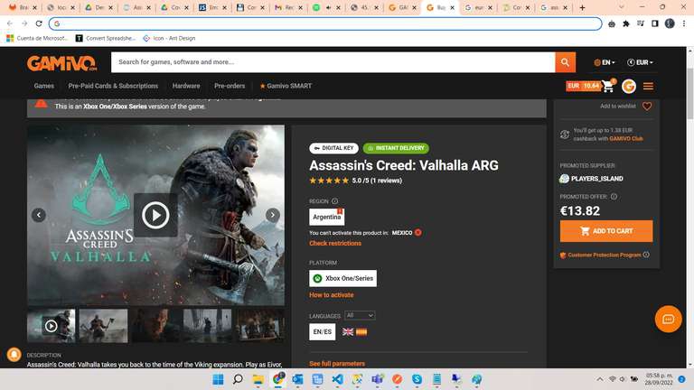Open the user profile avatar in header
694x390 pixels.
click(629, 87)
